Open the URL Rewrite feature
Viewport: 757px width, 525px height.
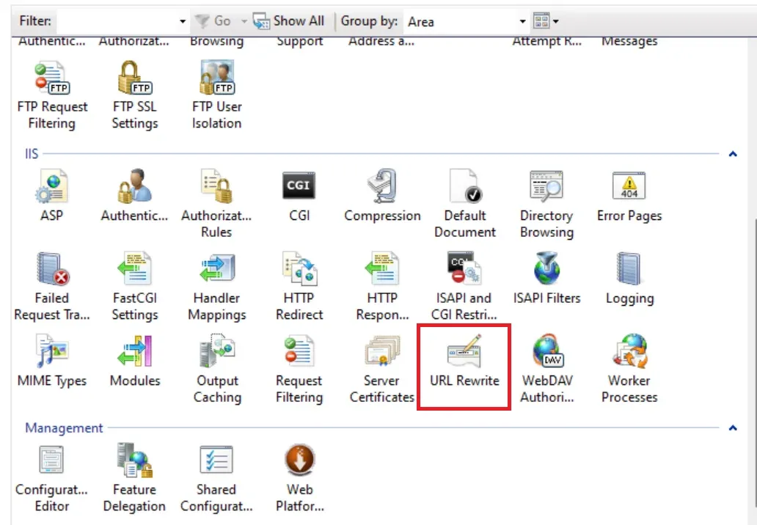[464, 361]
